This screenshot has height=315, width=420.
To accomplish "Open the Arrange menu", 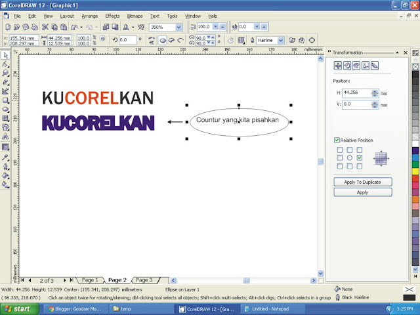I will (x=90, y=16).
